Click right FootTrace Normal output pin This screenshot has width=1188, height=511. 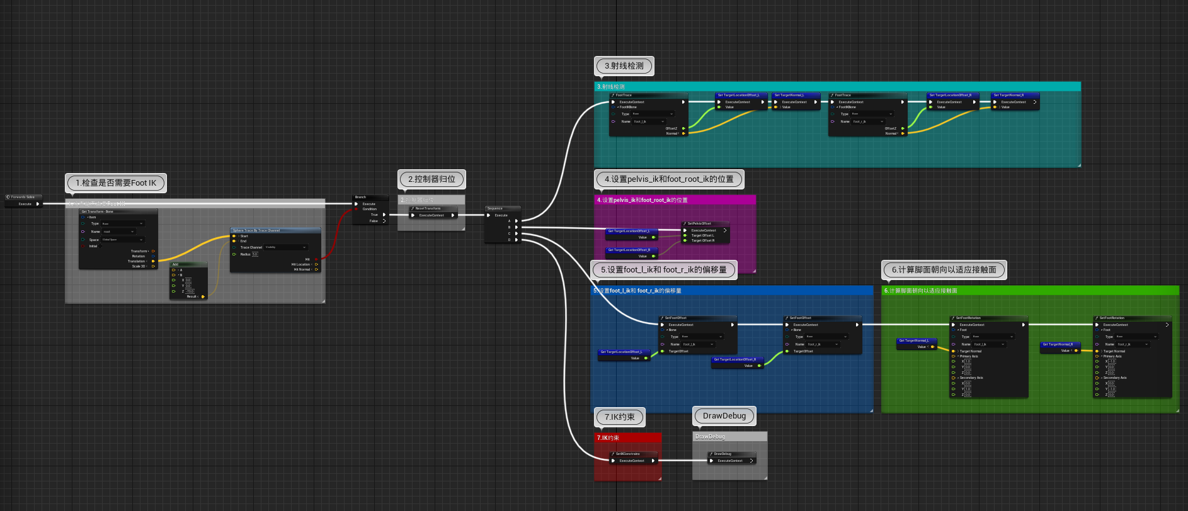pyautogui.click(x=903, y=133)
